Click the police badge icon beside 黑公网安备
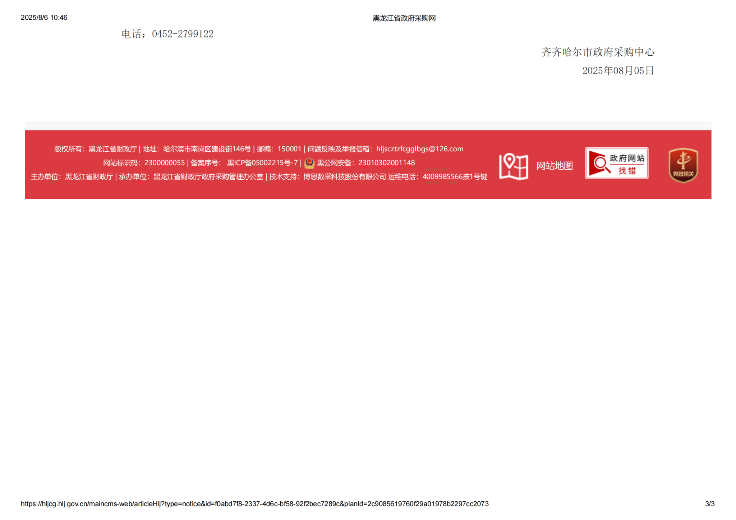The width and height of the screenshot is (736, 520). tap(309, 163)
